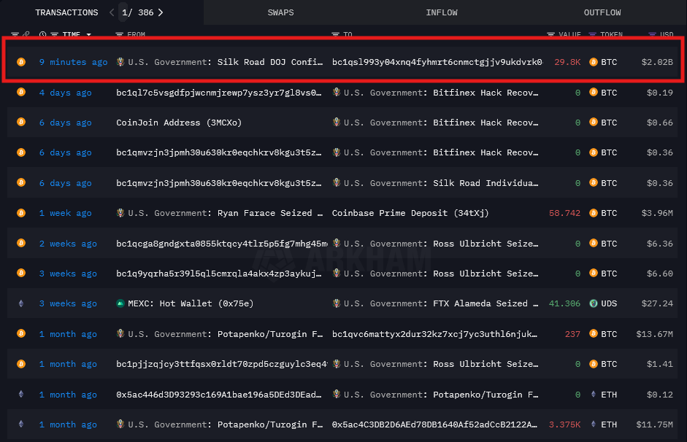
Task: Click the U.S. Government badge beside Ryan Farace Seized
Action: pyautogui.click(x=120, y=213)
